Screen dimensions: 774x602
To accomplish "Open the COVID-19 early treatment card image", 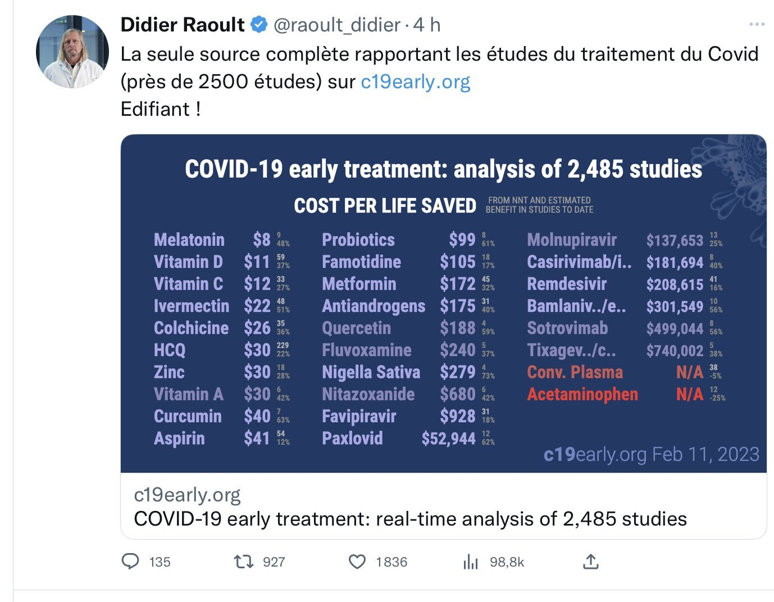I will [x=444, y=304].
